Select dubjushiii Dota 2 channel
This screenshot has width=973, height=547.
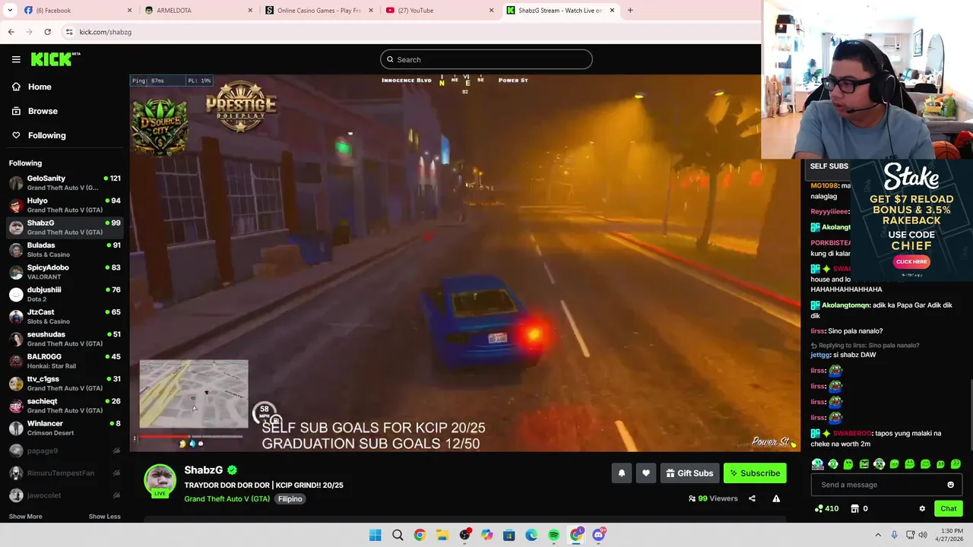tap(65, 294)
